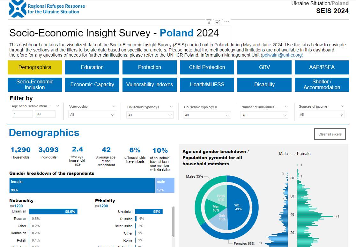Open the Child Protection section
Screen dimensions: 356x247
pyautogui.click(x=207, y=67)
